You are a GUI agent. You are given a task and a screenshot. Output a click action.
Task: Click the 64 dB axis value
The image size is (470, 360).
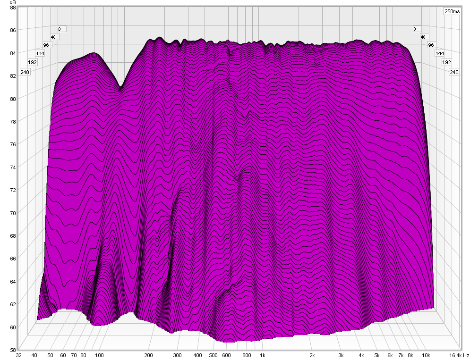(13, 281)
